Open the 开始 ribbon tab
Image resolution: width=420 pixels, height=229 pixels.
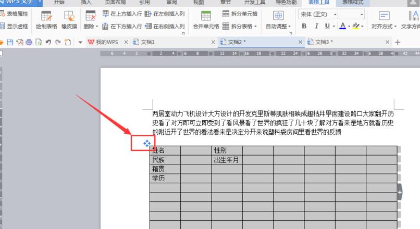point(59,2)
